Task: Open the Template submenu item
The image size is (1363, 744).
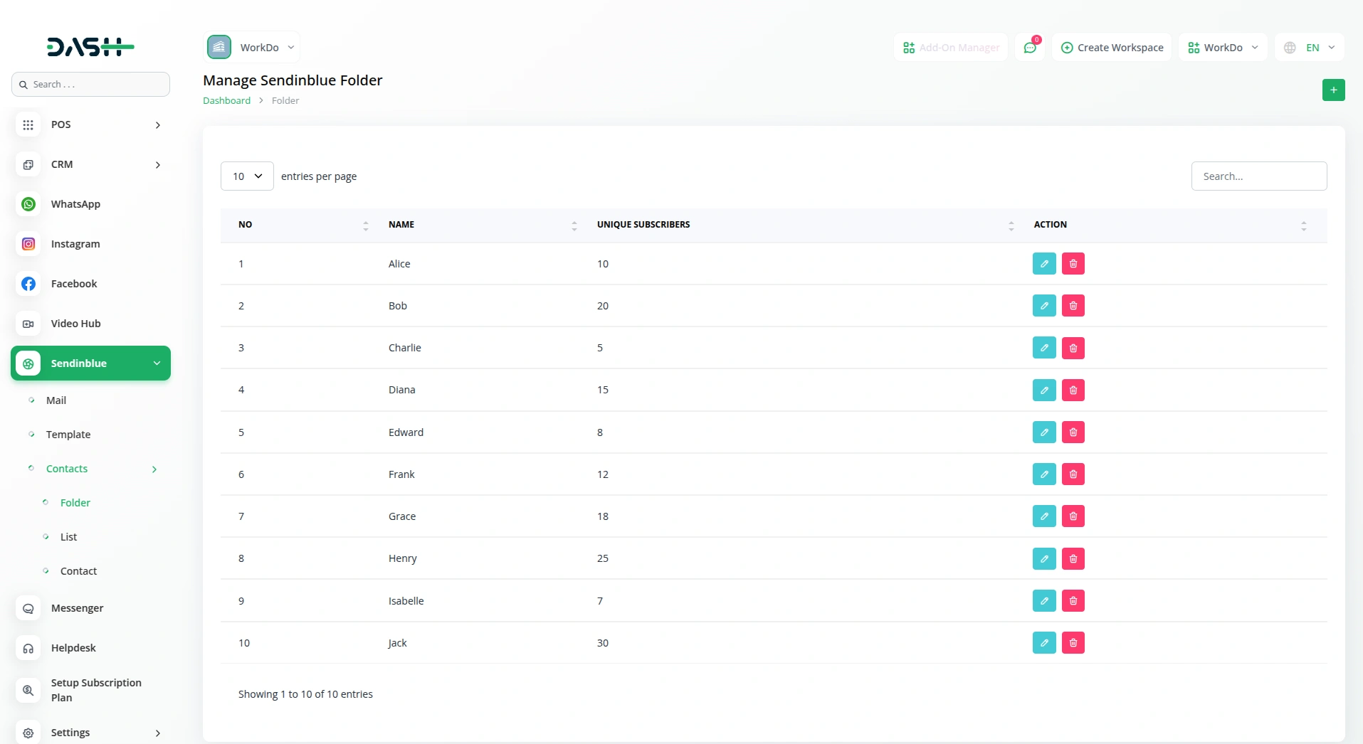Action: coord(68,435)
